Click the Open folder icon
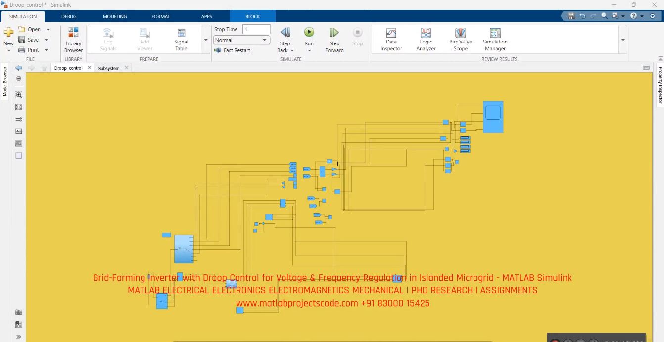The image size is (664, 342). [x=22, y=29]
